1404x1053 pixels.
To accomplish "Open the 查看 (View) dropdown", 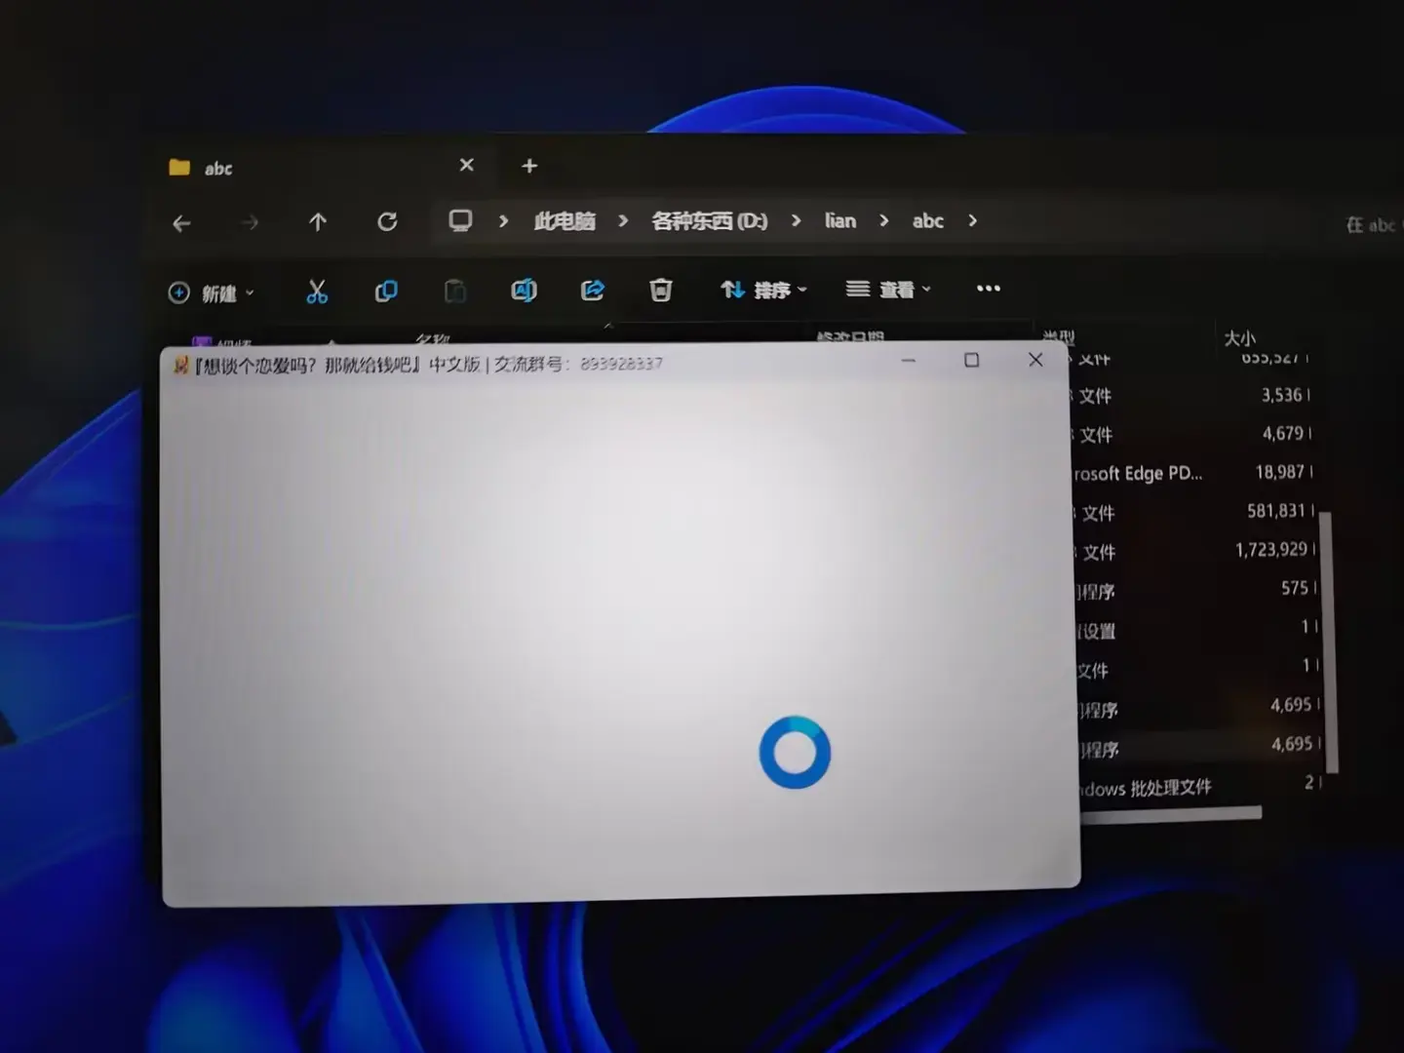I will click(x=888, y=289).
